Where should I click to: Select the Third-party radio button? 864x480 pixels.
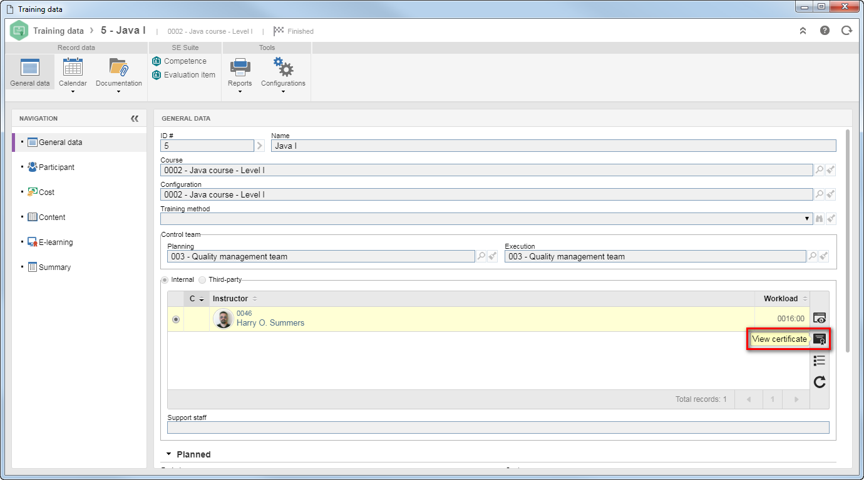point(202,280)
